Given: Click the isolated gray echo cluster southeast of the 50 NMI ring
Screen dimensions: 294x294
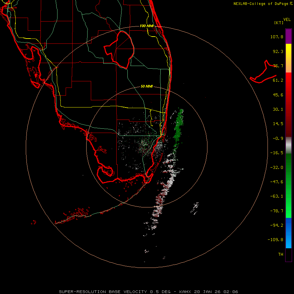Looking at the screenshot, I should coord(195,208).
